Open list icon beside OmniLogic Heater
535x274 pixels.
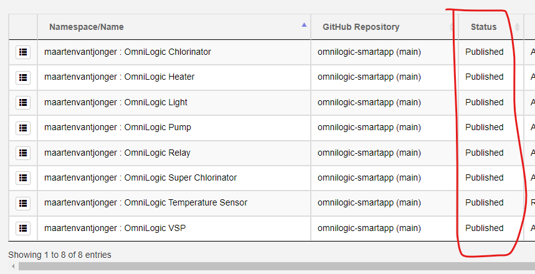(x=23, y=77)
